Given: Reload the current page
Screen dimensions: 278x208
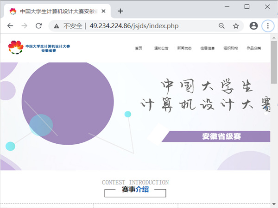Looking at the screenshot, I should [x=38, y=26].
